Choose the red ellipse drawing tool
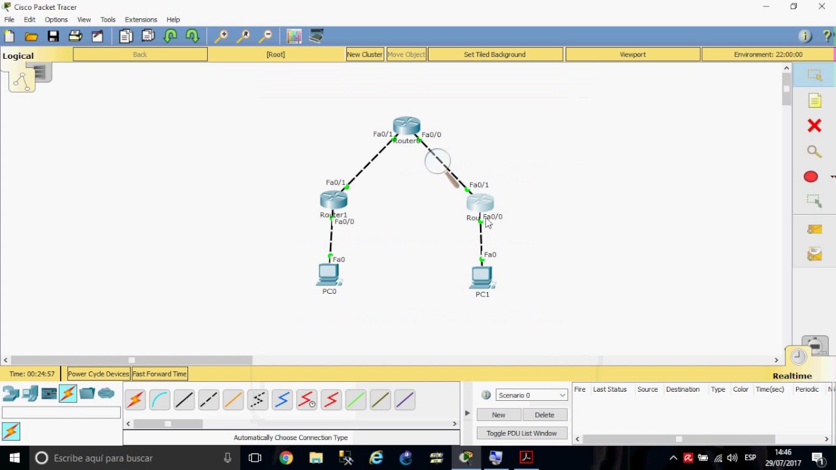This screenshot has height=470, width=836. pyautogui.click(x=811, y=177)
